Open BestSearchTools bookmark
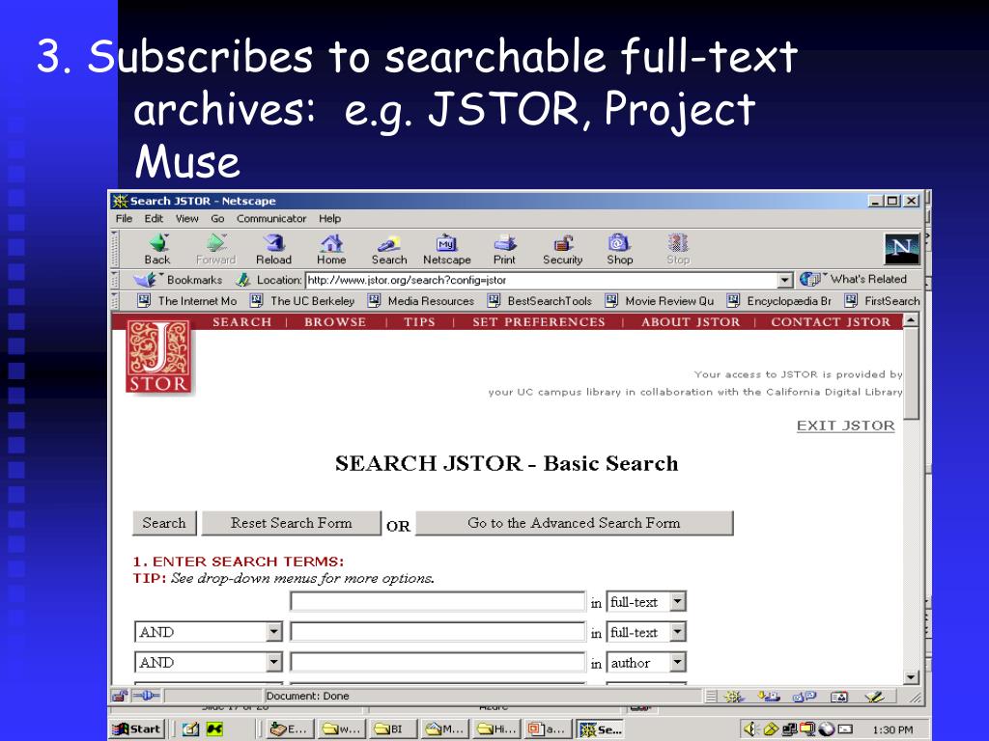Screen dimensions: 989x741 (540, 301)
